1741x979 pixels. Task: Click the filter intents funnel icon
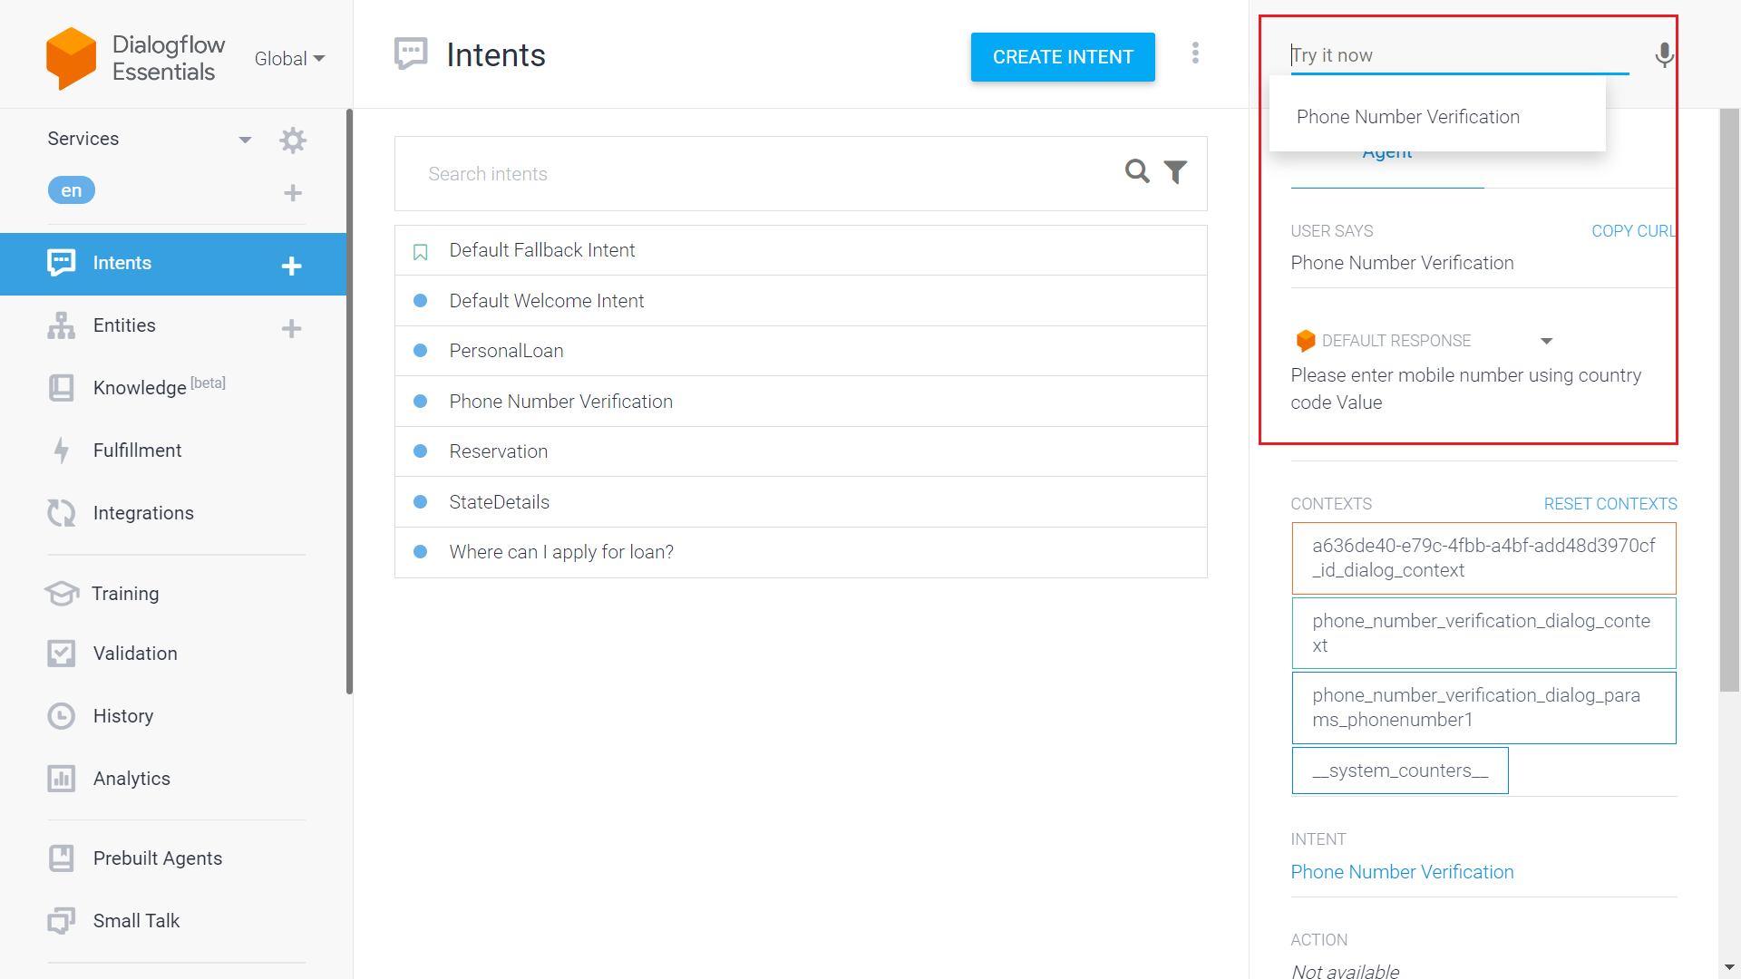click(1175, 172)
